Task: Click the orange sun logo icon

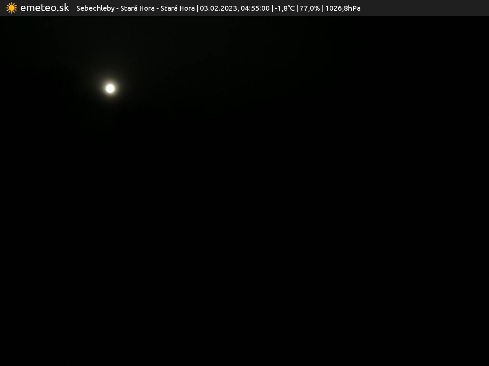Action: click(11, 8)
